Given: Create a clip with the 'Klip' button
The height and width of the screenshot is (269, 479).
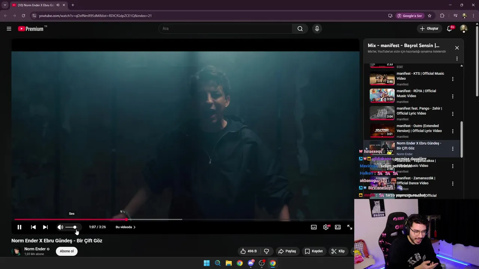Looking at the screenshot, I should 338,251.
